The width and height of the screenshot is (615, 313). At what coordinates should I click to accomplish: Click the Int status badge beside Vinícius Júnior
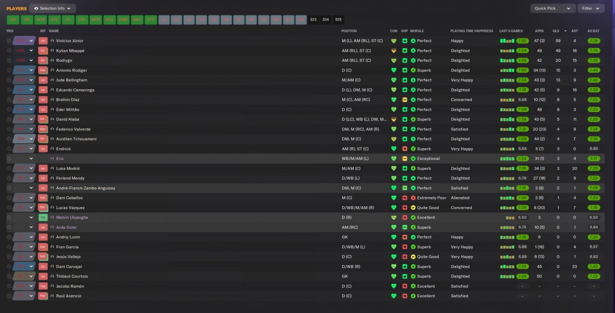pos(43,41)
